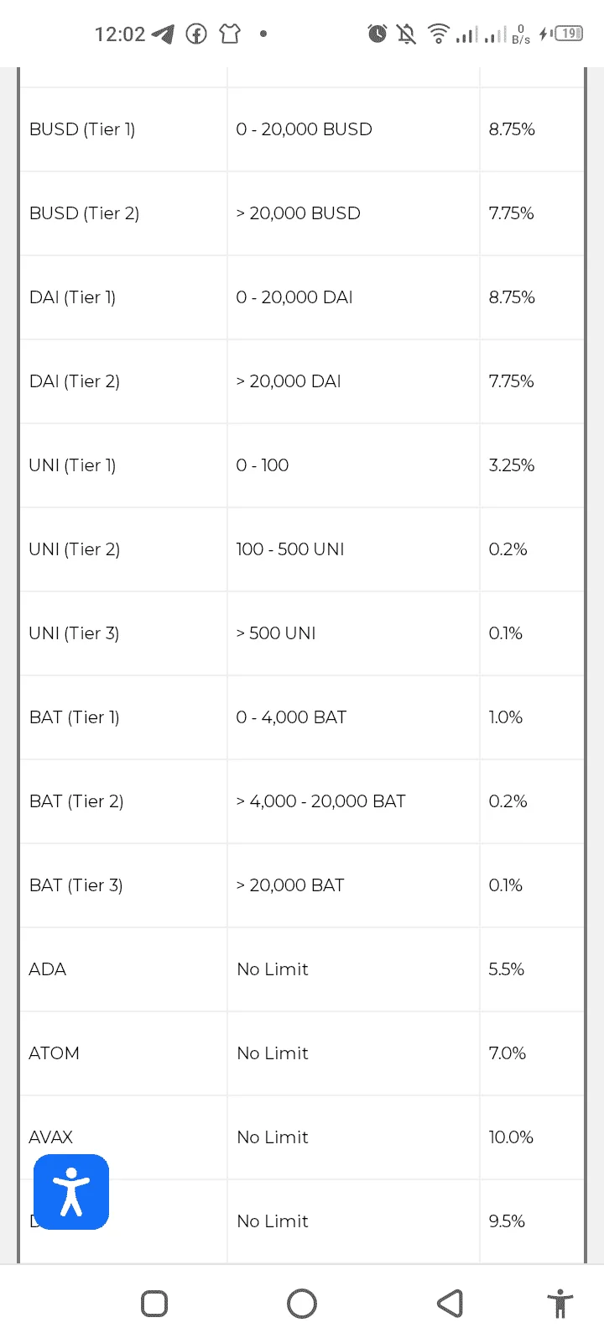
Task: Select the ATOM row label
Action: [55, 1053]
